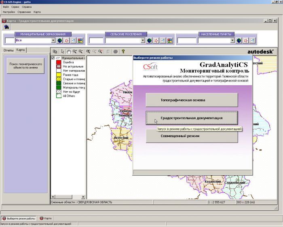Select the Карта window tab at bottom
283x227 pixels.
[46, 218]
